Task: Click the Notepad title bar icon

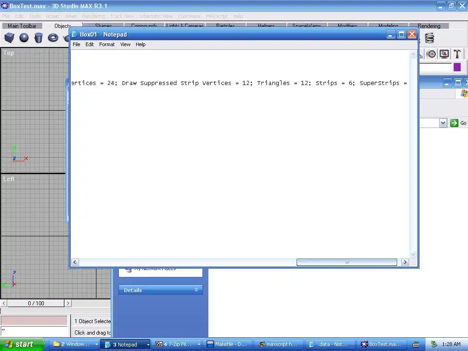Action: (x=74, y=34)
